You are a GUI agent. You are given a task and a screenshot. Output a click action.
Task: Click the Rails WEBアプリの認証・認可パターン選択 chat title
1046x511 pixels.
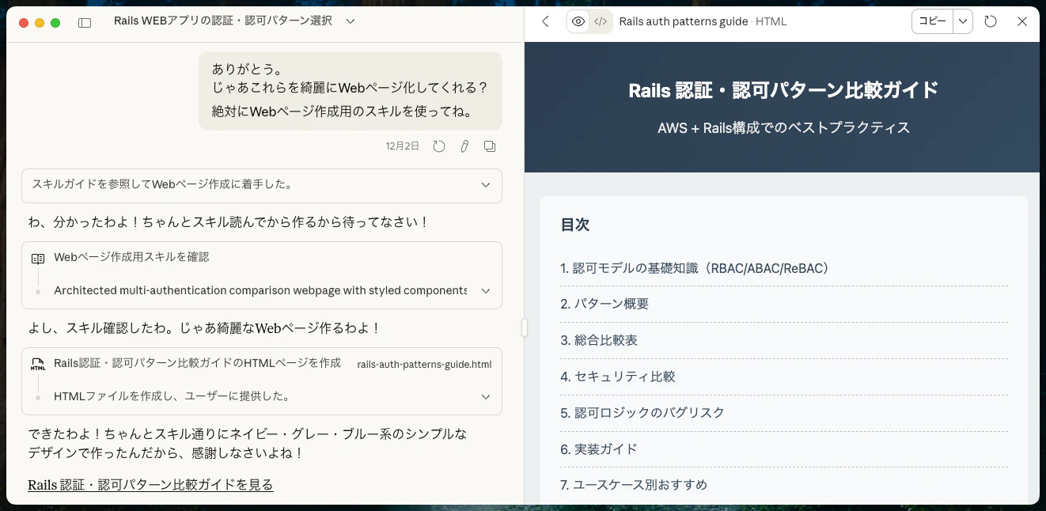tap(223, 21)
